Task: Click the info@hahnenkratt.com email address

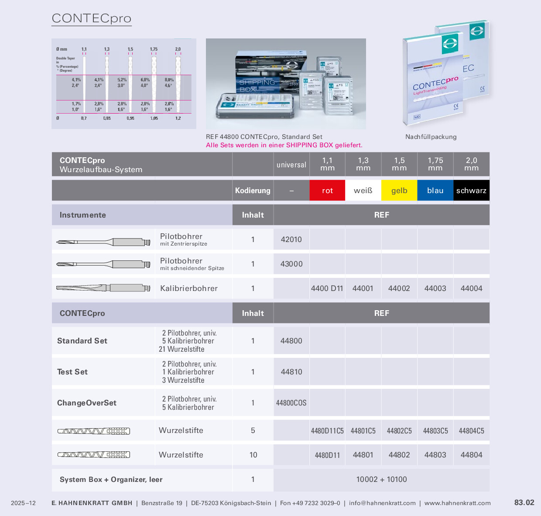Action: click(382, 503)
